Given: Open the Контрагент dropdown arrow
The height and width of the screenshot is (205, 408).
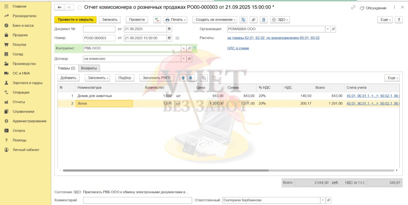Looking at the screenshot, I should [x=184, y=48].
